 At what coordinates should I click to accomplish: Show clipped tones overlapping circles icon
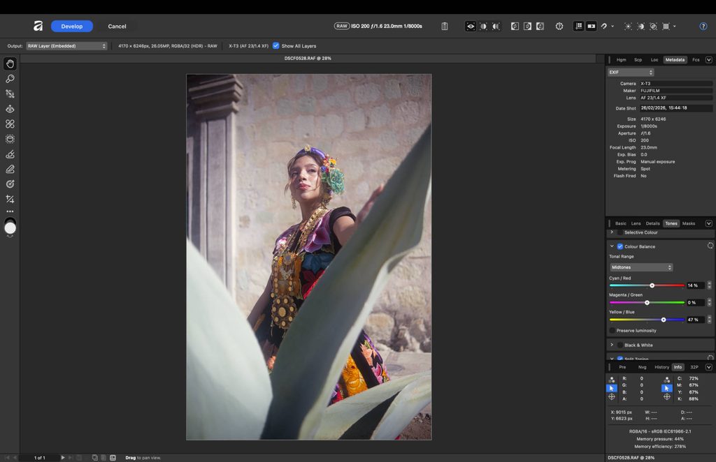pyautogui.click(x=654, y=26)
